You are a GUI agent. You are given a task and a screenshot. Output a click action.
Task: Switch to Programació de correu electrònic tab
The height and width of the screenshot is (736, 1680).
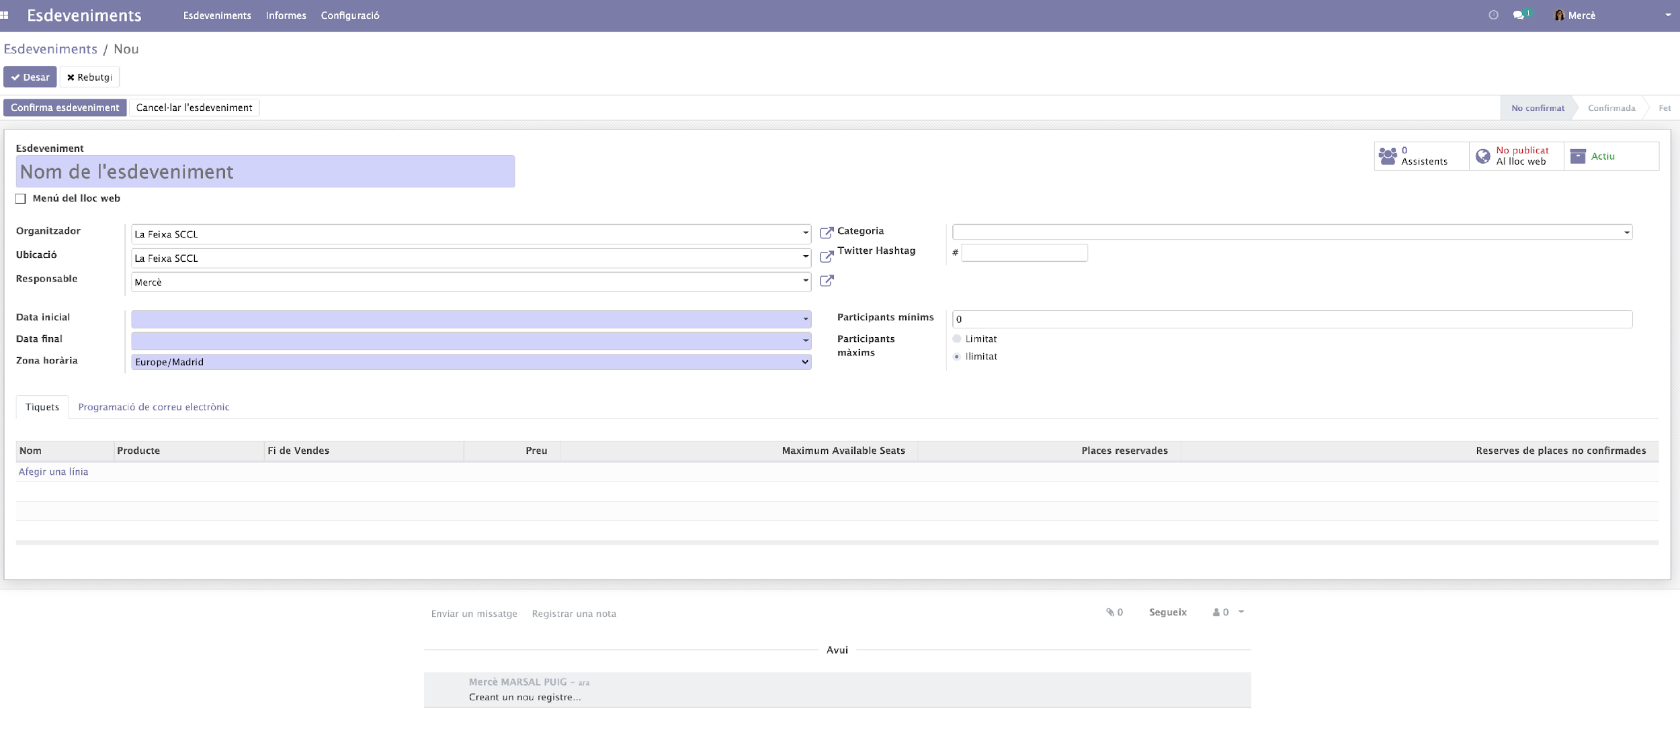[x=153, y=407]
